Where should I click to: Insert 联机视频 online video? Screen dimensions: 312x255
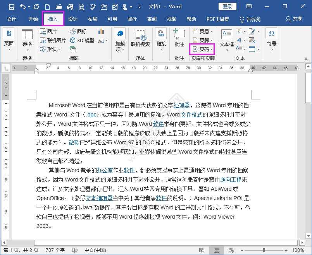pyautogui.click(x=140, y=39)
